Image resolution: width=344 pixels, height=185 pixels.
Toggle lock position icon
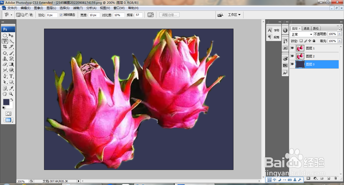point(310,41)
